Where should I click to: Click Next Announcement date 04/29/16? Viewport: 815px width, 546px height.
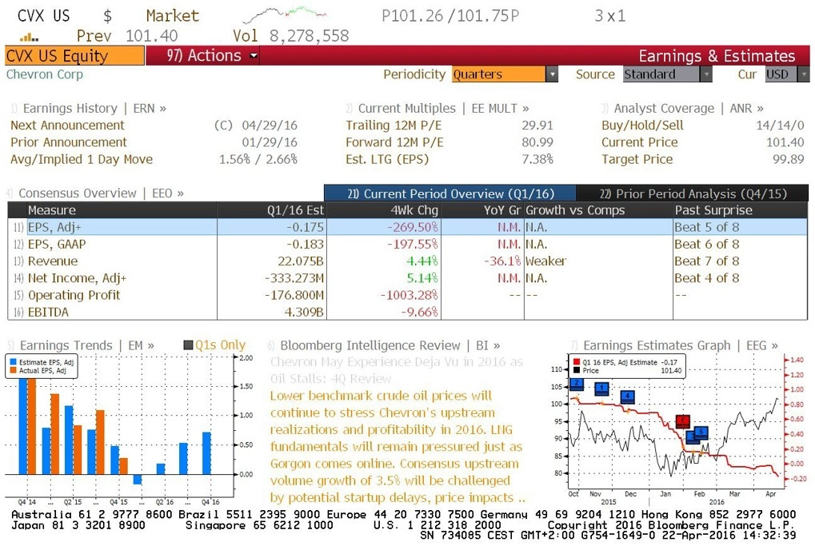click(270, 126)
